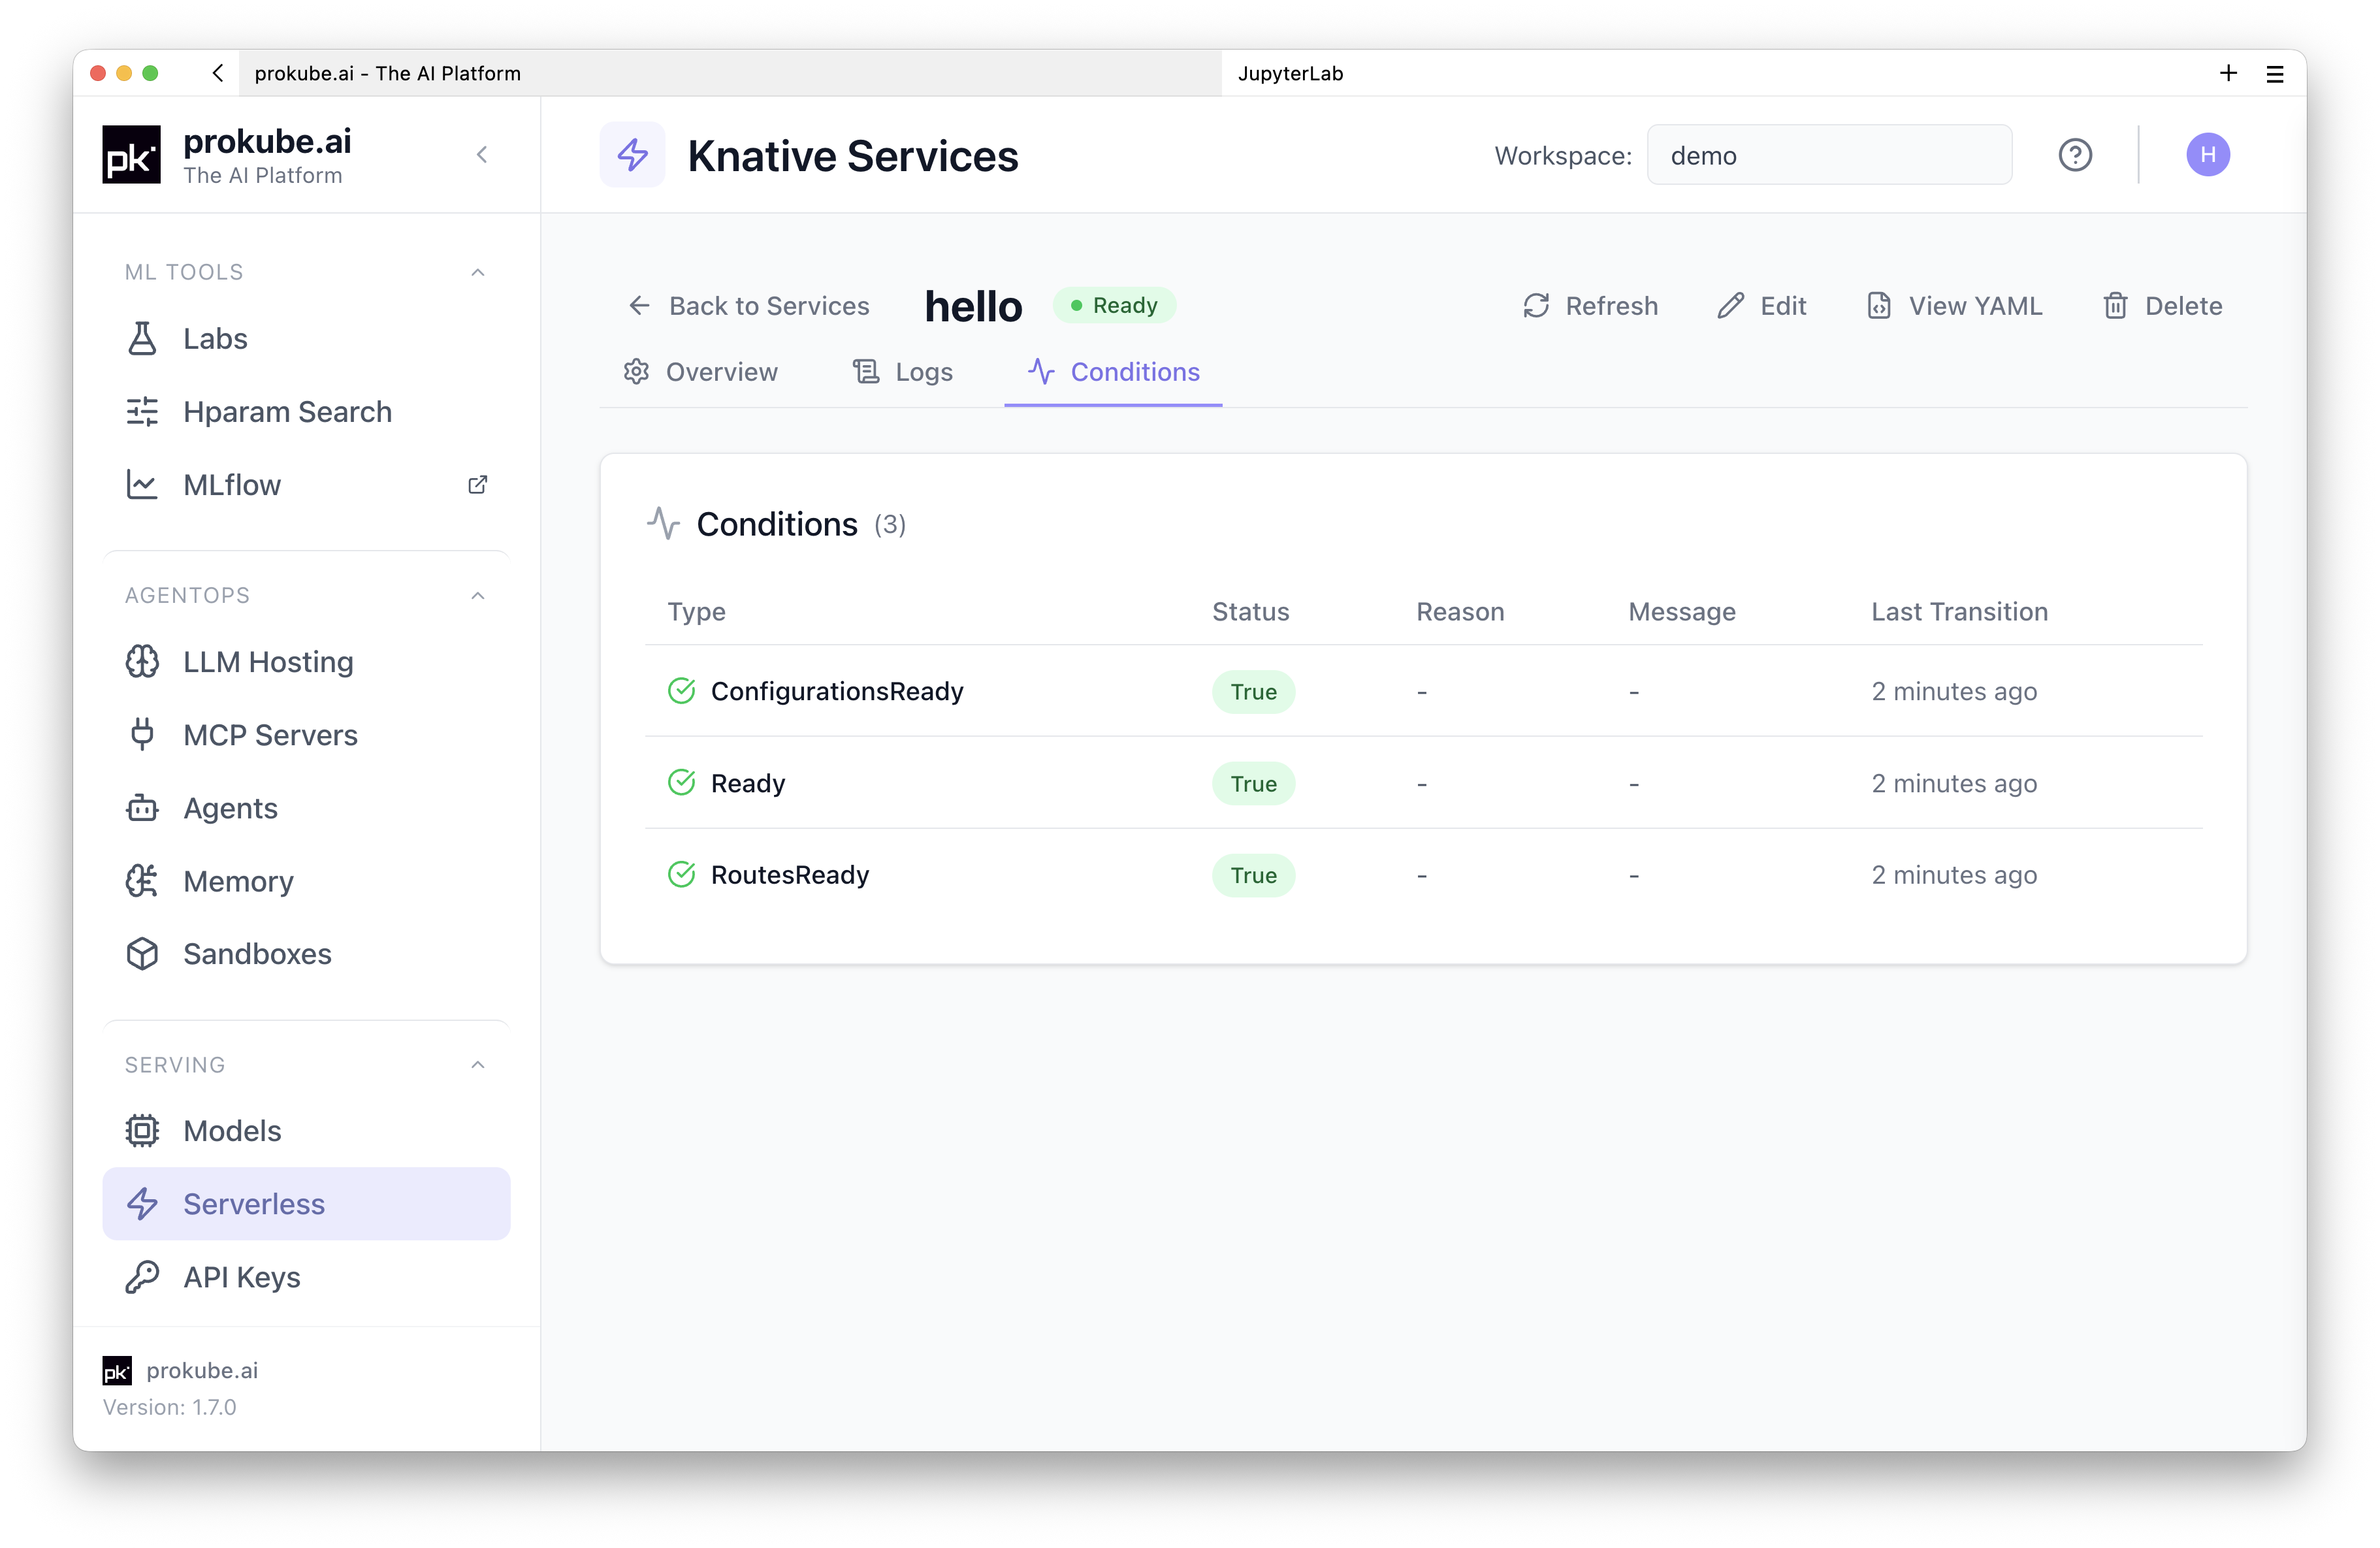Switch to the Overview tab
2380x1548 pixels.
700,372
